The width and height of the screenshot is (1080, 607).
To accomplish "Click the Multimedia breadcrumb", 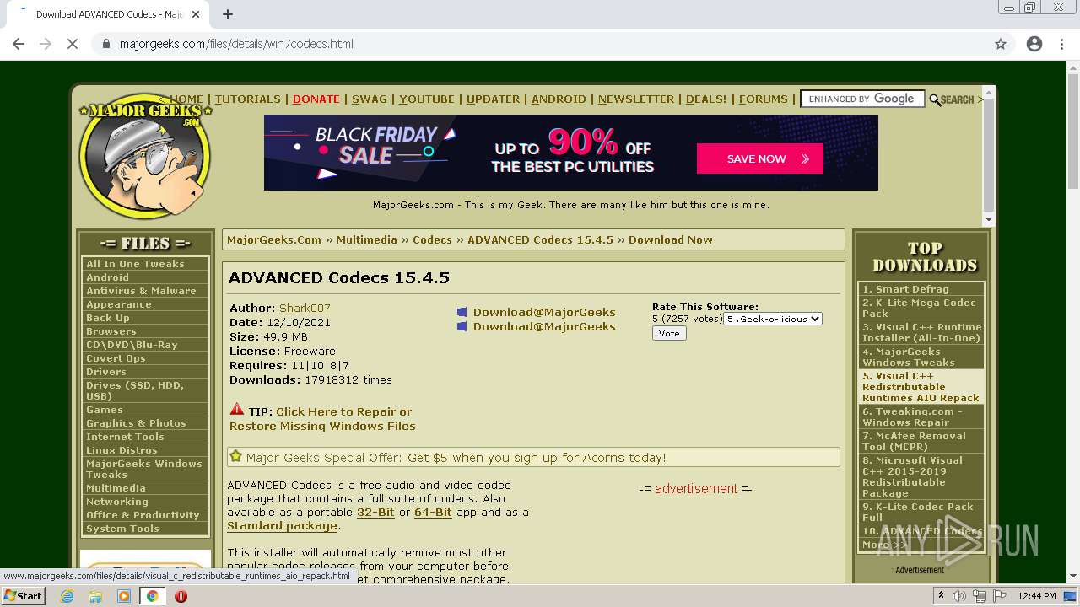I will 367,239.
